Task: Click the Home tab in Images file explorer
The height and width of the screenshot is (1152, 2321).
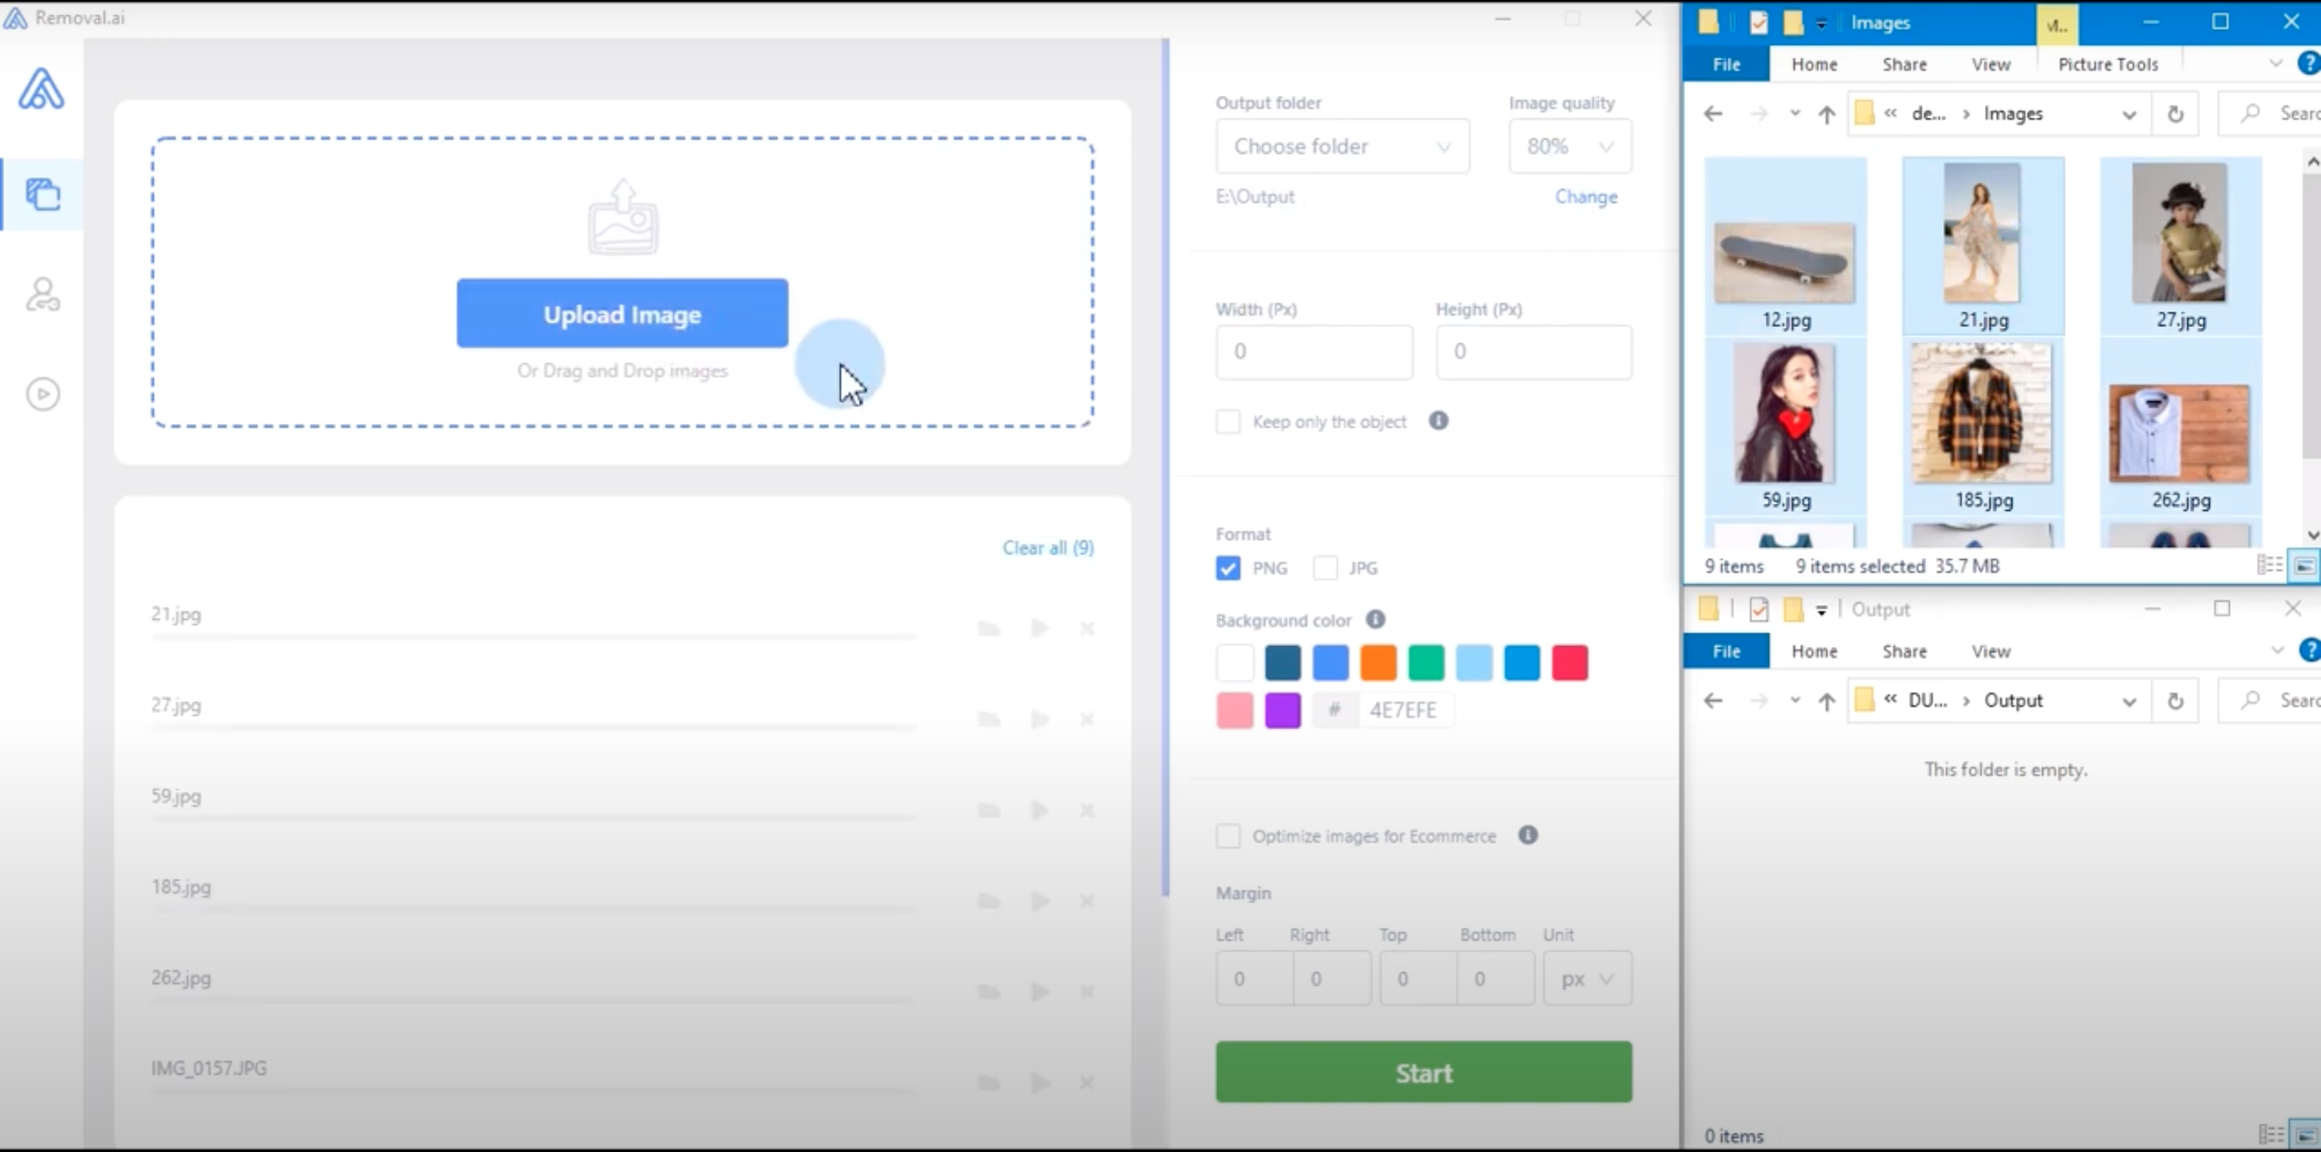Action: coord(1813,64)
